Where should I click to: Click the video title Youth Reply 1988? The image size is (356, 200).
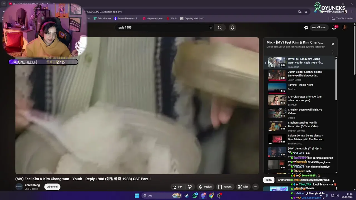pos(83,179)
